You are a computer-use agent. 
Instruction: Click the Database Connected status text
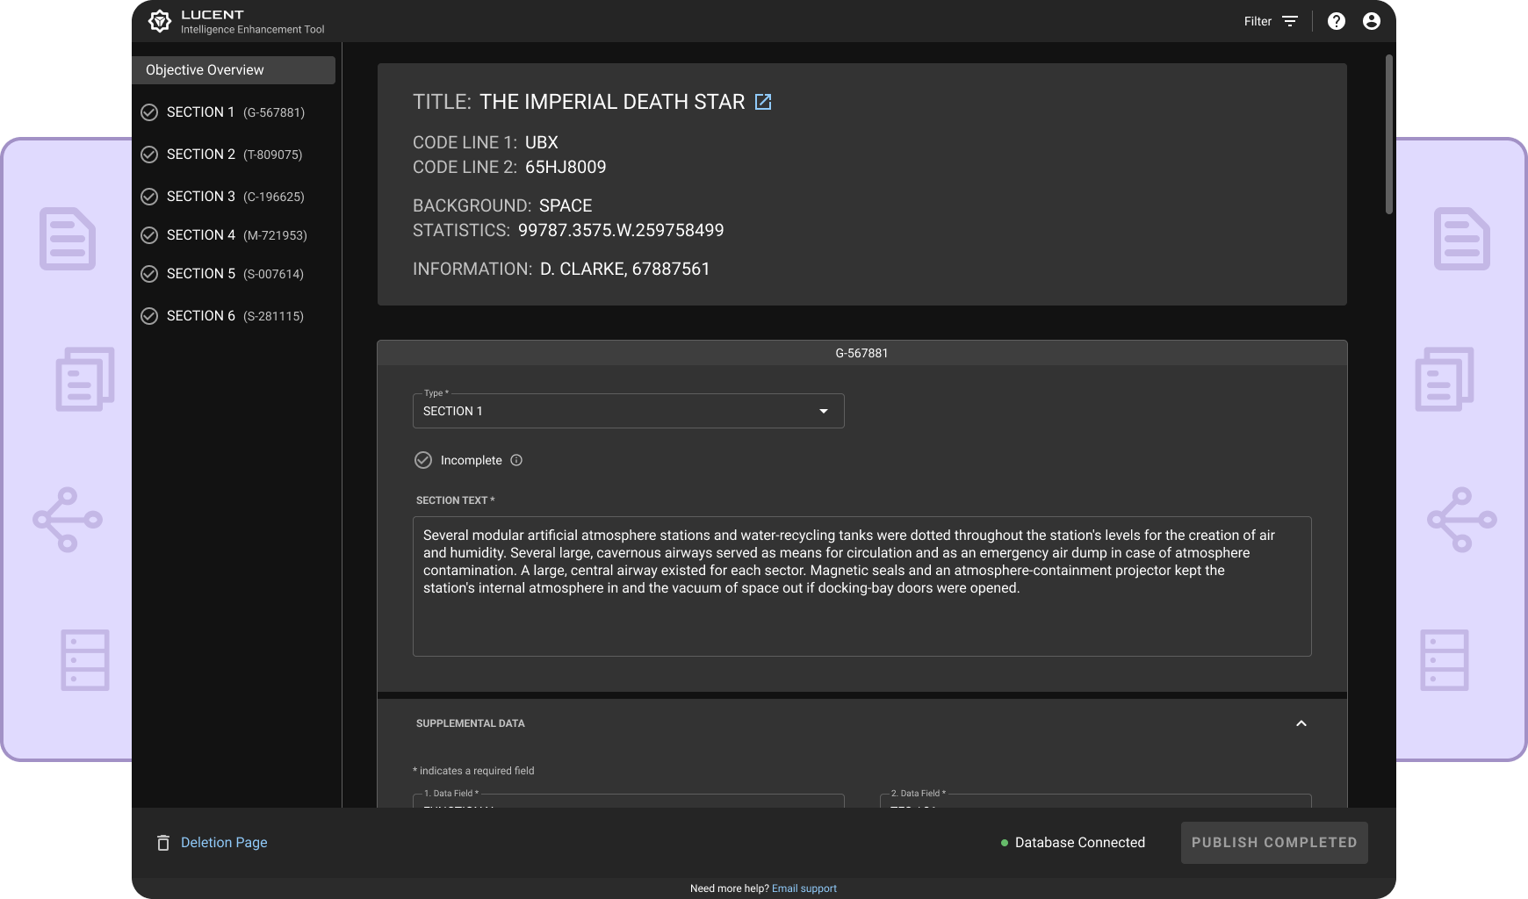point(1080,843)
